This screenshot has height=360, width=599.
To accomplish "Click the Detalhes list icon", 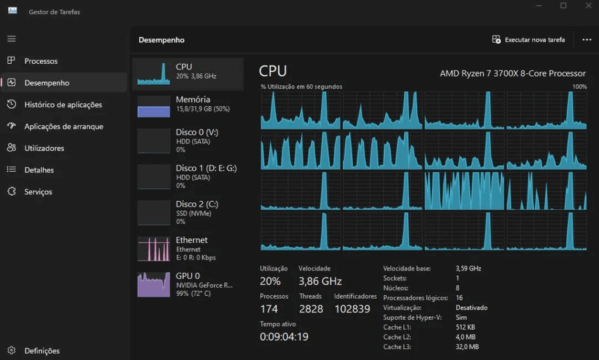I will coord(12,169).
